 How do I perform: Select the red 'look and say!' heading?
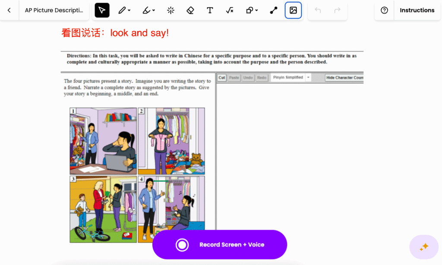pos(115,33)
